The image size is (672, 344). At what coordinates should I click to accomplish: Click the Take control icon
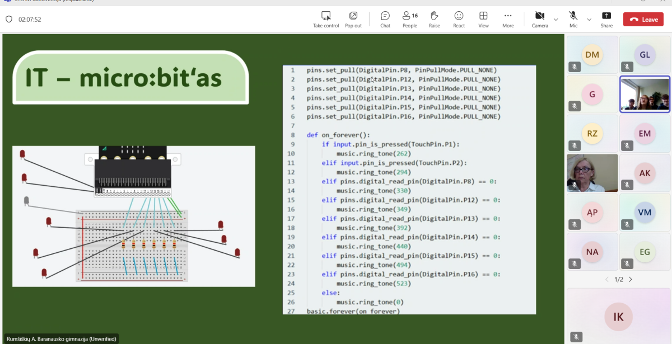[x=326, y=16]
